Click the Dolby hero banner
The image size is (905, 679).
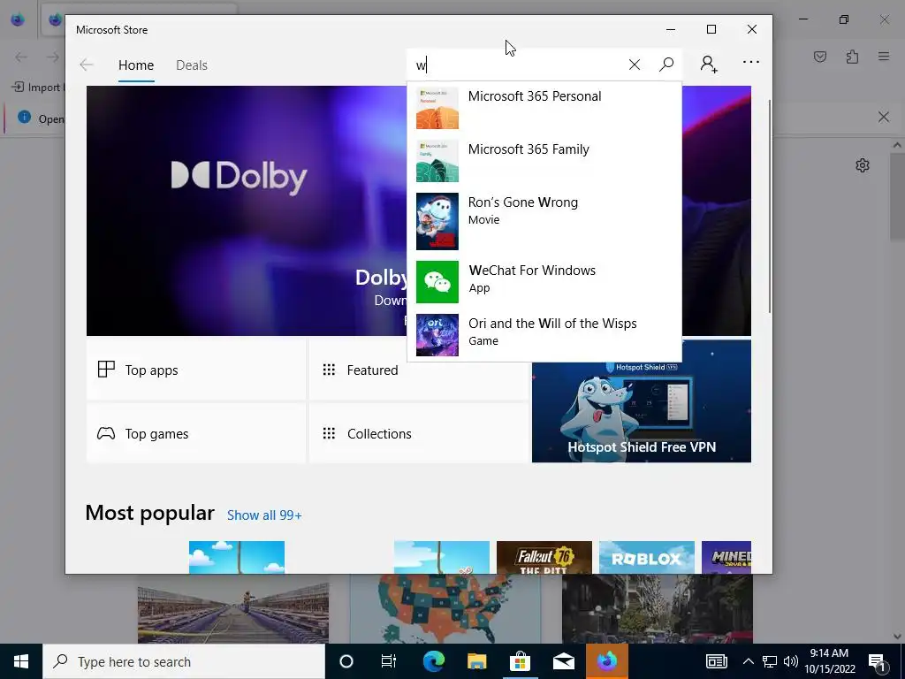247,210
